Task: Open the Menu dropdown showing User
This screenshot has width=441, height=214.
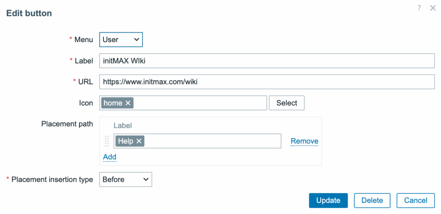Action: coord(121,40)
